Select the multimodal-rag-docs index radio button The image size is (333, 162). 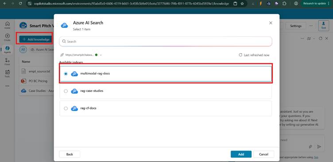click(x=66, y=74)
